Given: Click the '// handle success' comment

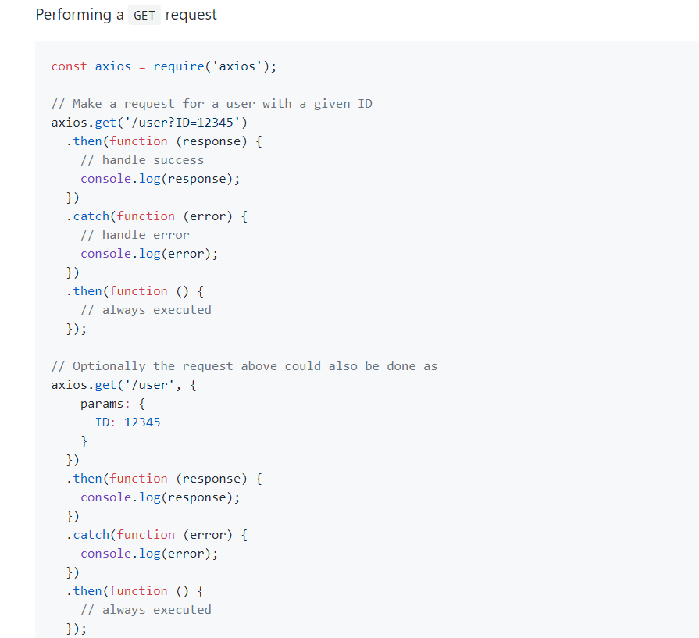Looking at the screenshot, I should (142, 160).
